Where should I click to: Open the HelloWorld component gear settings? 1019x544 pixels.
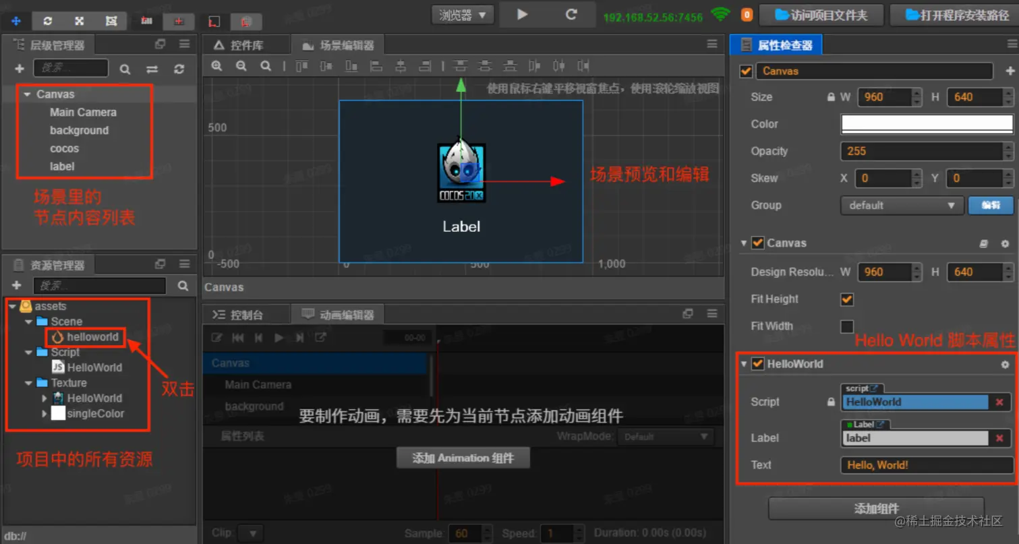click(x=1005, y=364)
